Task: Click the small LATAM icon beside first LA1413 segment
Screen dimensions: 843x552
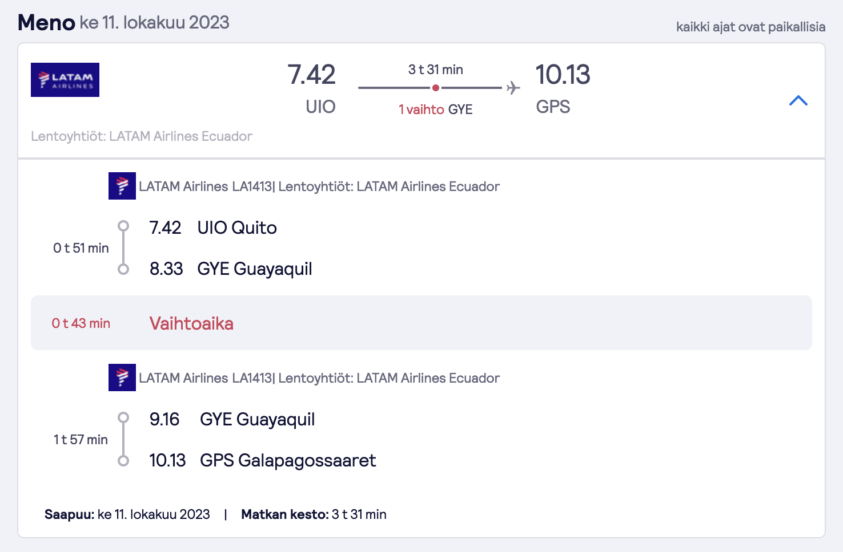Action: [122, 186]
